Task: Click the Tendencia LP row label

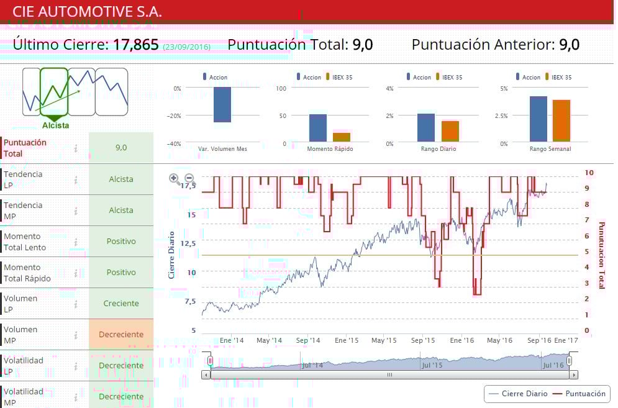Action: pos(23,179)
